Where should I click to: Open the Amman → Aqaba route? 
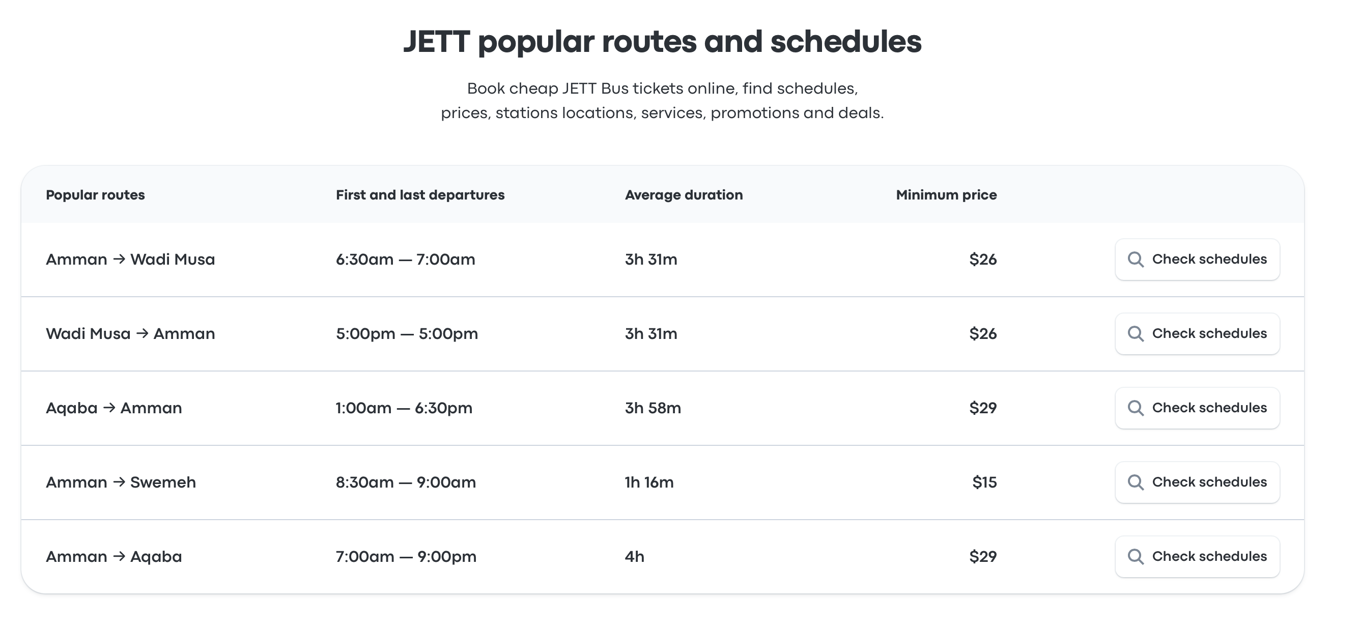click(114, 557)
